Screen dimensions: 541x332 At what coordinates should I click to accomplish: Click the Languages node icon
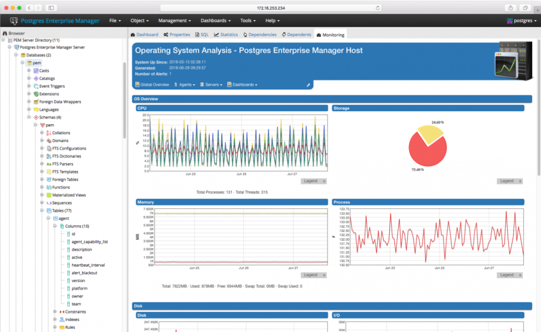(36, 109)
